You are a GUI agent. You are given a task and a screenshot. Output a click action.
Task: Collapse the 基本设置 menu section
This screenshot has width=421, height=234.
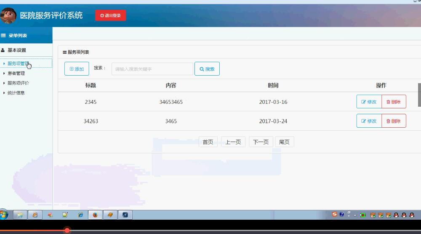point(17,50)
